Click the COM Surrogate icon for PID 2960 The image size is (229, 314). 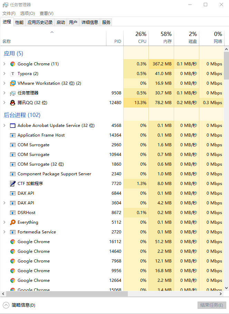coord(12,145)
